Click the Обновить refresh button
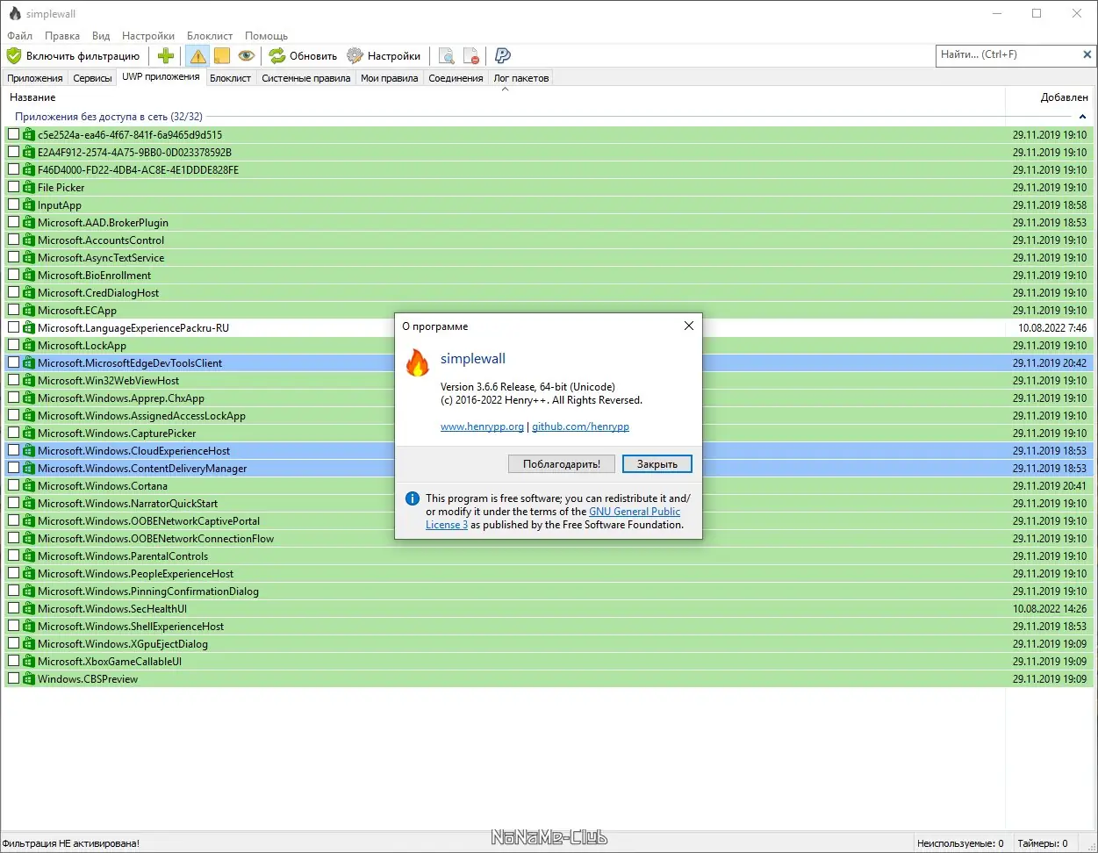Viewport: 1098px width, 853px height. [x=303, y=56]
